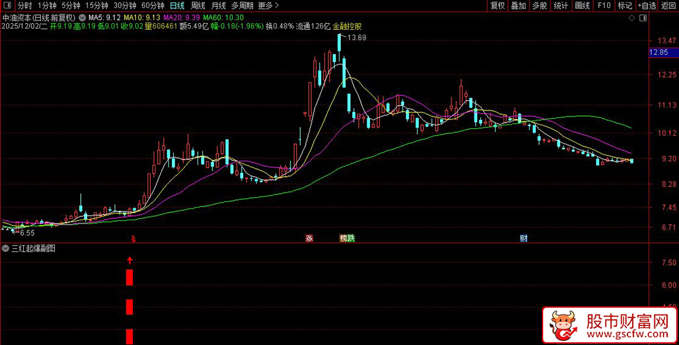The image size is (679, 345).
Task: Click the 标记 mark button
Action: pyautogui.click(x=625, y=5)
